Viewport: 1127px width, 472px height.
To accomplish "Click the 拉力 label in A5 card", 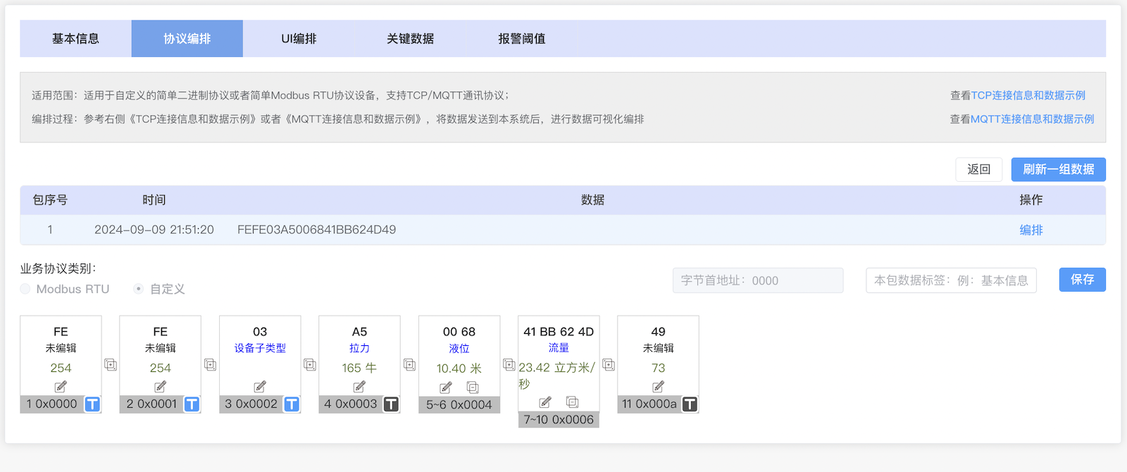I will (359, 348).
